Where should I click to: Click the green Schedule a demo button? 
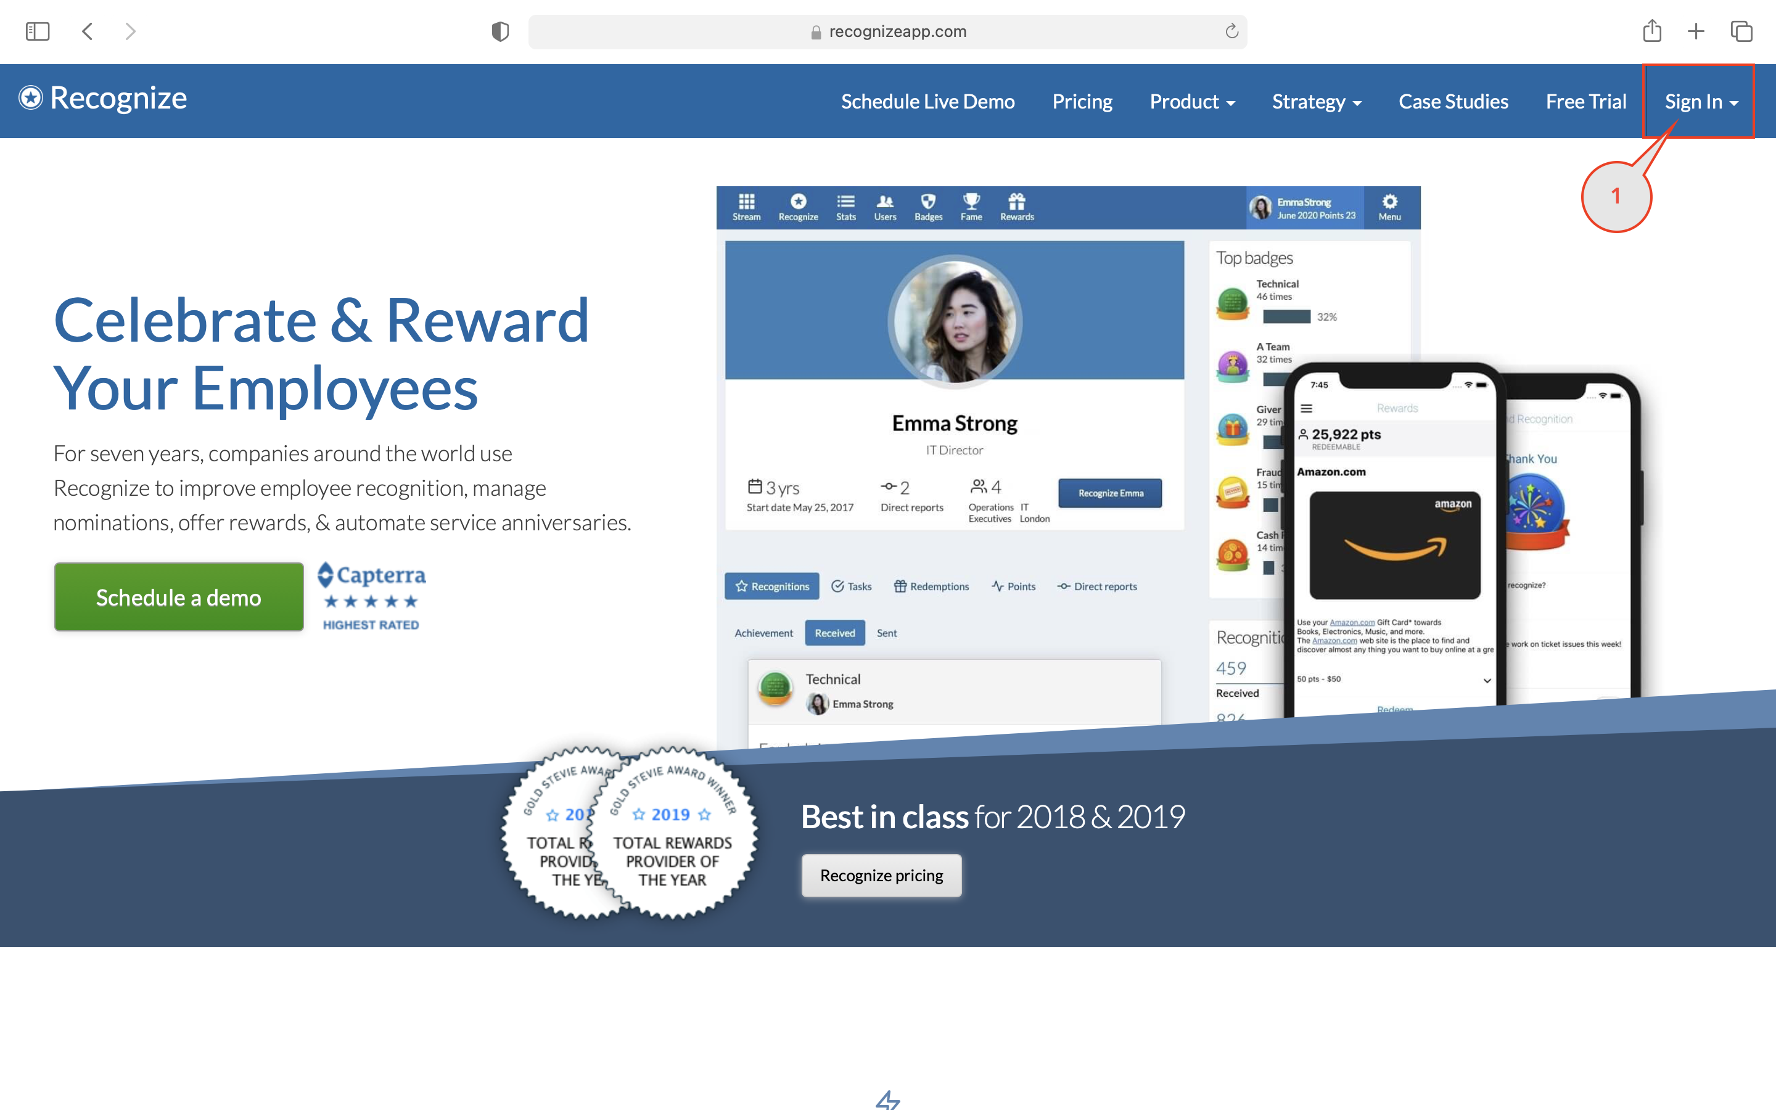click(x=178, y=597)
